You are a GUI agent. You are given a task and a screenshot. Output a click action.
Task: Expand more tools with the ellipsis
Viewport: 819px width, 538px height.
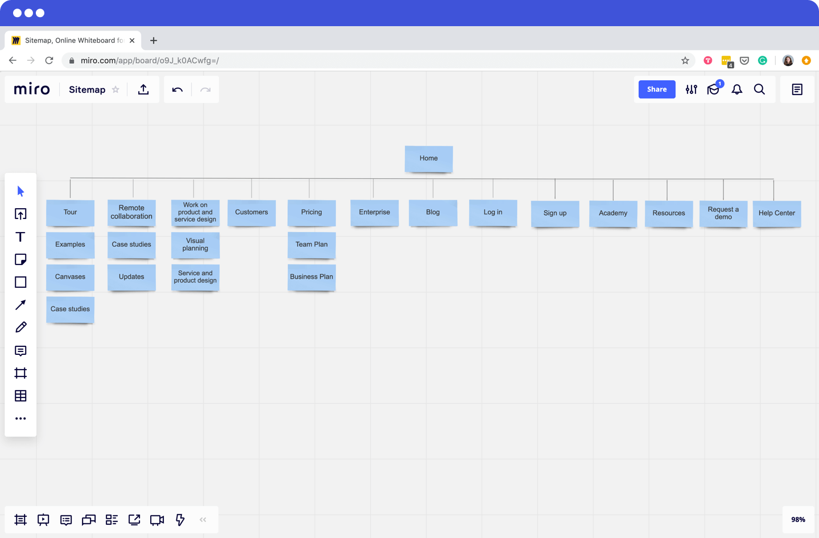point(20,419)
